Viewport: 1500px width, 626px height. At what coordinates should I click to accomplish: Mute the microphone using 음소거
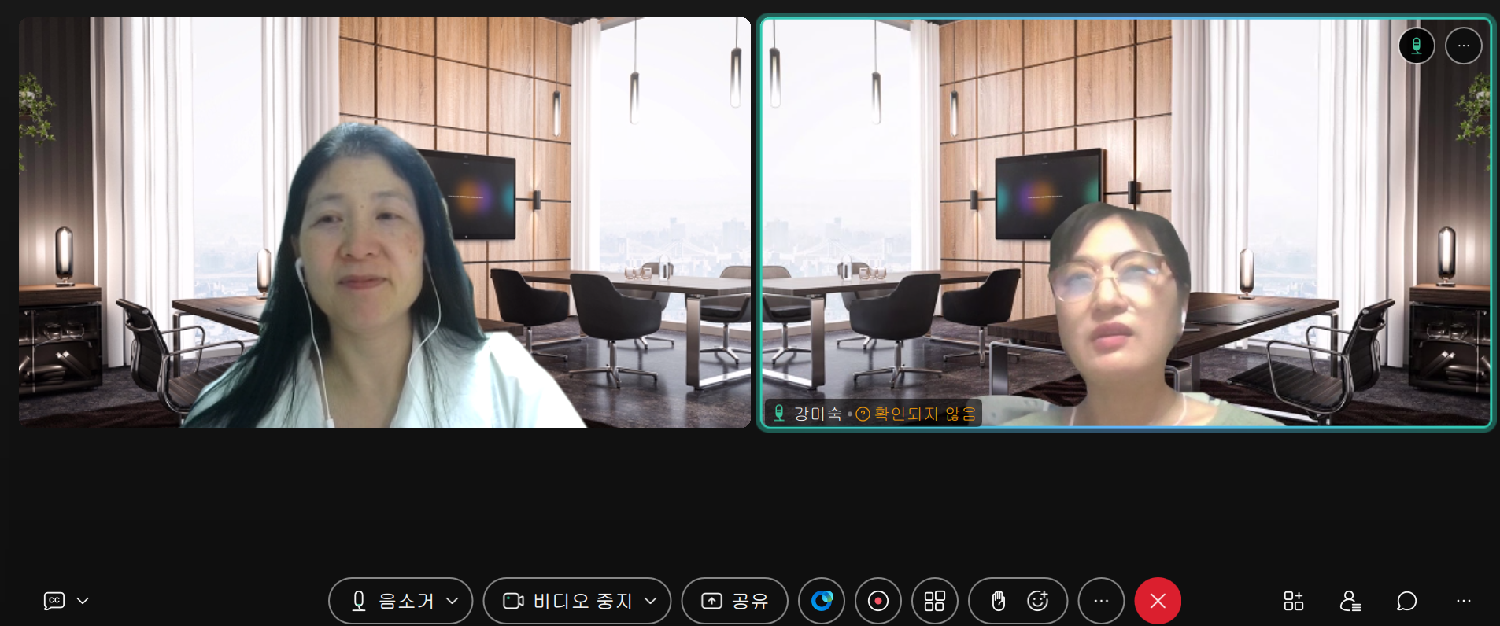coord(392,601)
